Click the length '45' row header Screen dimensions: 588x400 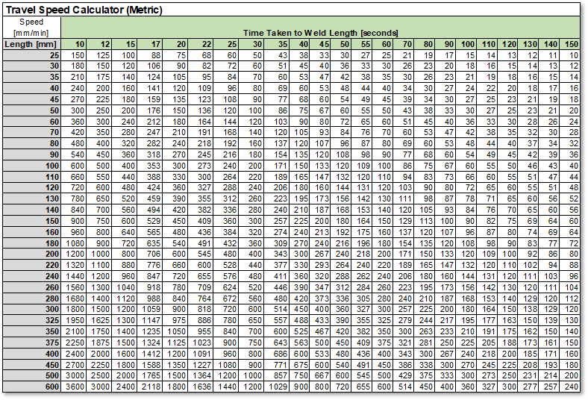tap(31, 99)
